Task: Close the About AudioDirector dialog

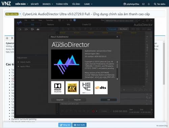Action: [x=117, y=37]
